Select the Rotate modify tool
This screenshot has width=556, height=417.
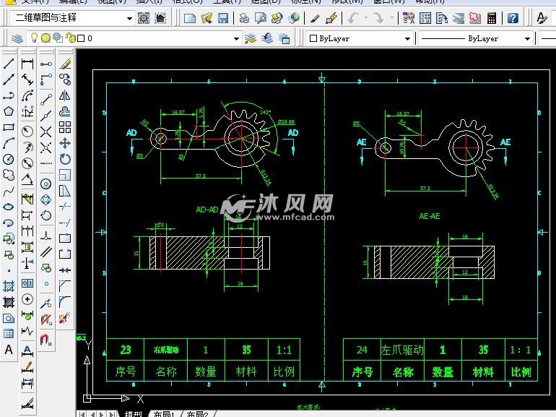65,159
